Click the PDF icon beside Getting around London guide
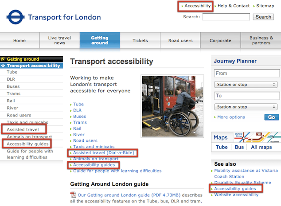This screenshot has width=281, height=206. point(73,194)
